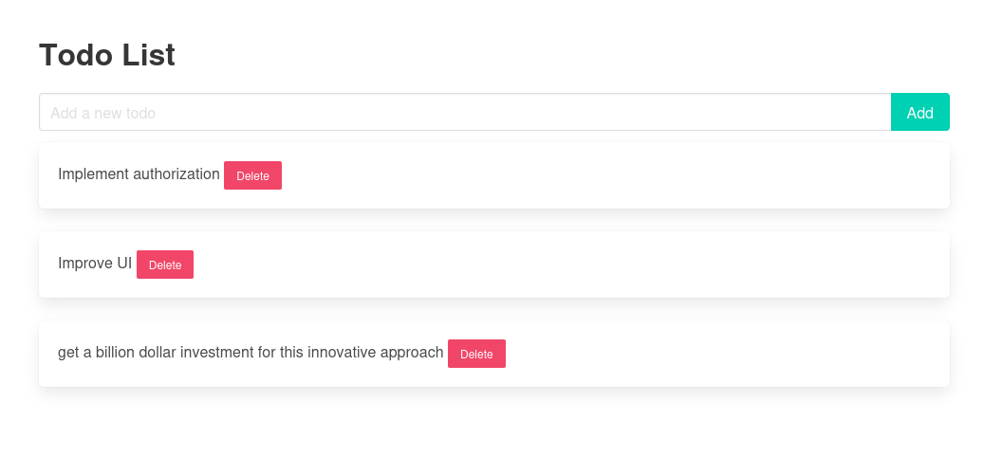Click empty space in the Implement authorization card
Viewport: 1003px width, 475px height.
617,175
